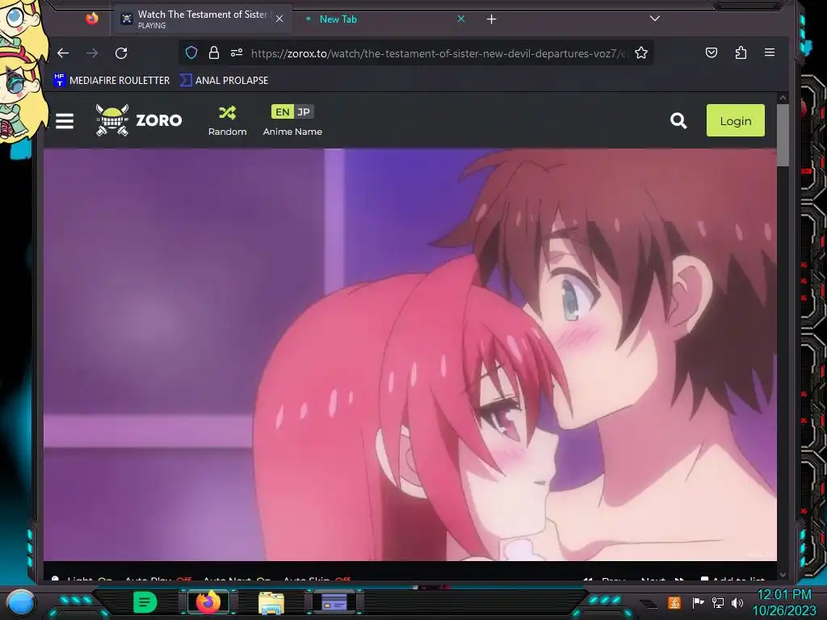
Task: Select the Watch The Testament of Sister tab
Action: click(202, 19)
